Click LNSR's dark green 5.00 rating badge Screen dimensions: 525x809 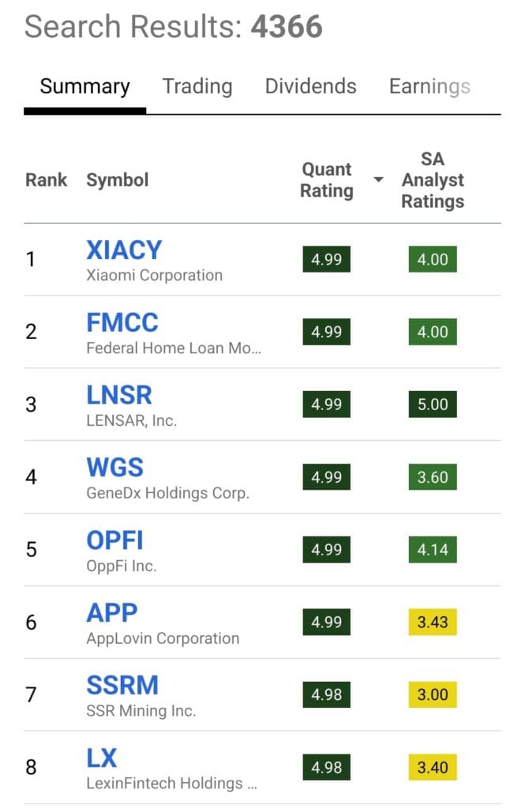click(432, 404)
